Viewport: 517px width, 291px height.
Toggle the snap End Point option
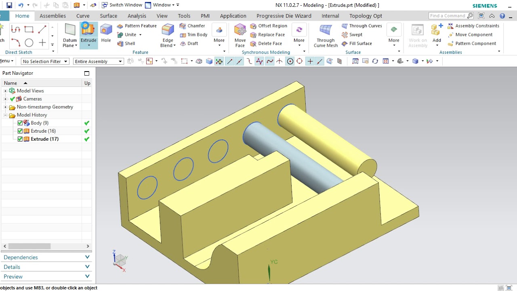pyautogui.click(x=230, y=61)
